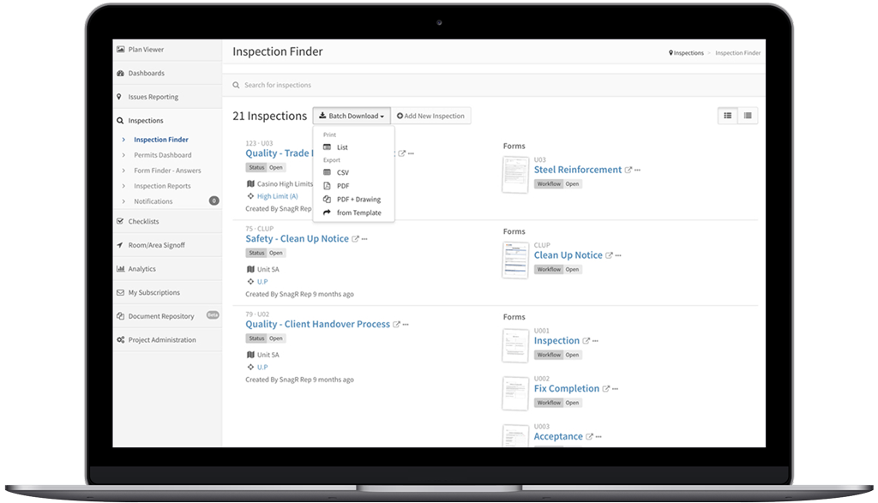Click the Dashboards icon in sidebar

[121, 74]
